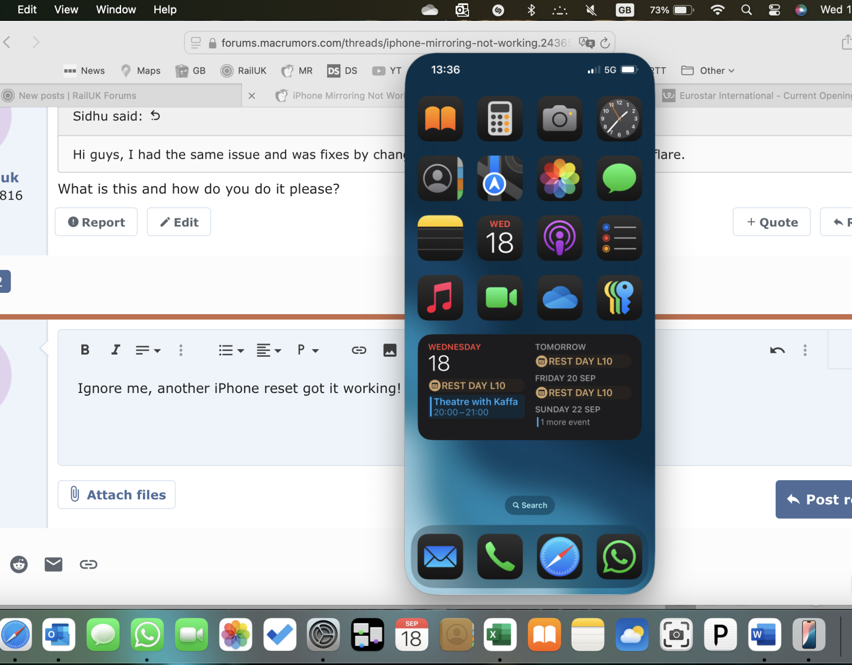The height and width of the screenshot is (665, 852).
Task: Open Calendar app showing WED 18 on iPhone
Action: [500, 238]
